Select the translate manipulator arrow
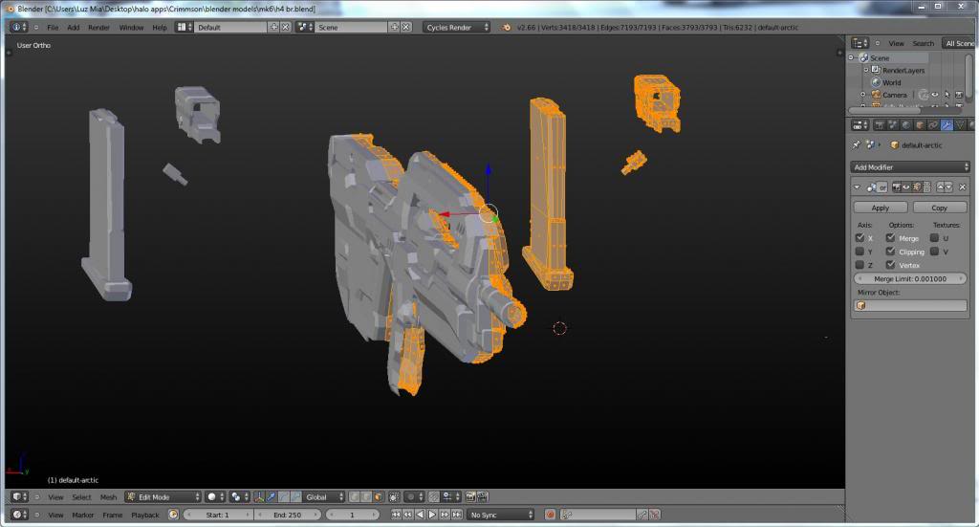The width and height of the screenshot is (979, 527). tap(271, 497)
